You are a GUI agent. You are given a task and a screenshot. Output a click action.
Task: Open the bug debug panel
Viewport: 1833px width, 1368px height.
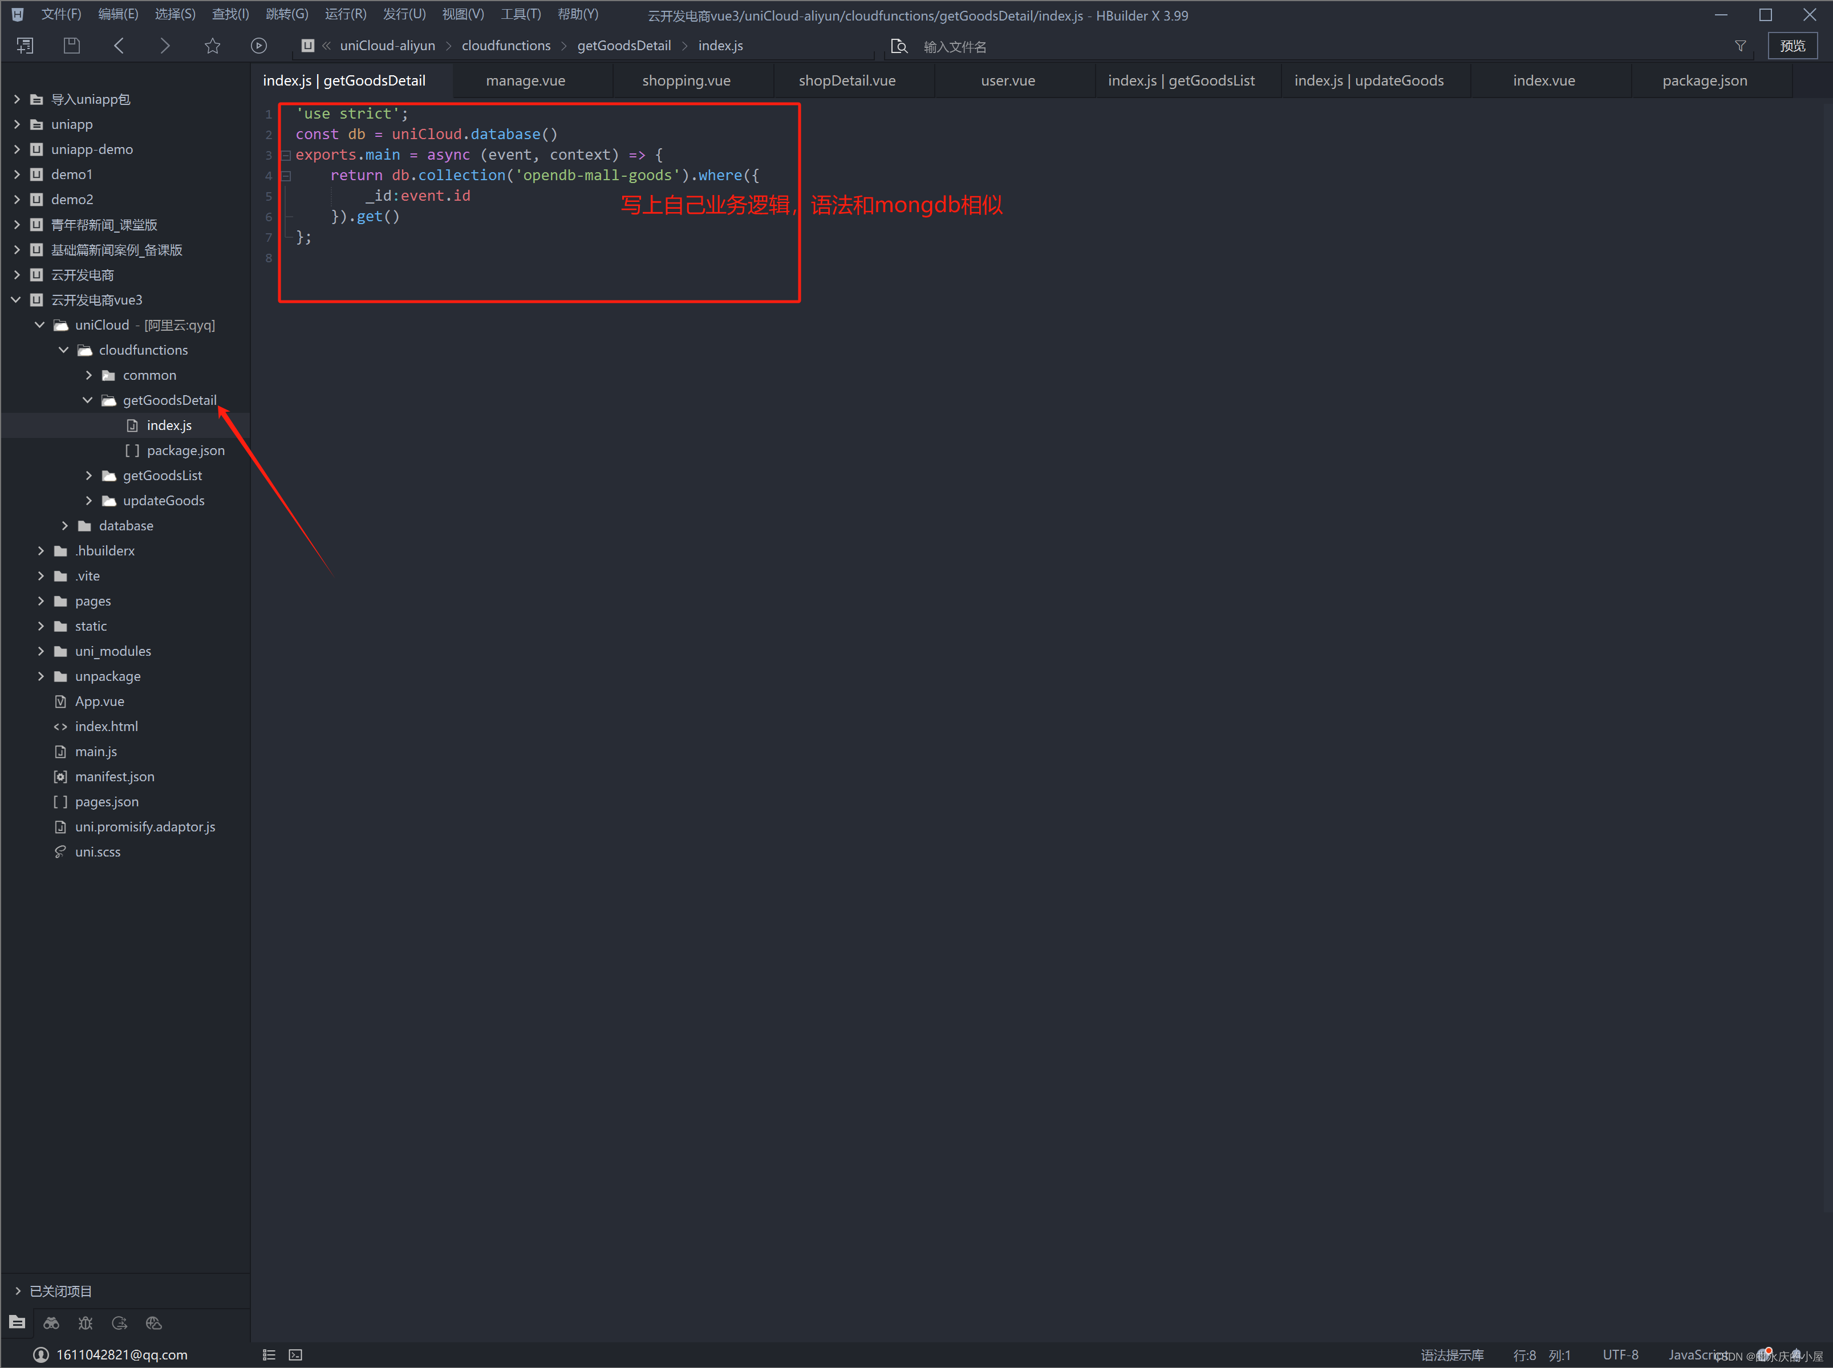pyautogui.click(x=86, y=1322)
